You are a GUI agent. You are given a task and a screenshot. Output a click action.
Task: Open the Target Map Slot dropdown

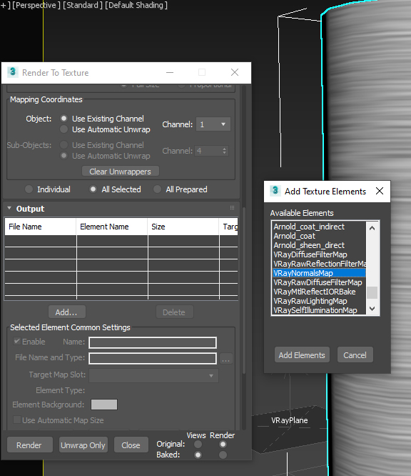click(153, 375)
